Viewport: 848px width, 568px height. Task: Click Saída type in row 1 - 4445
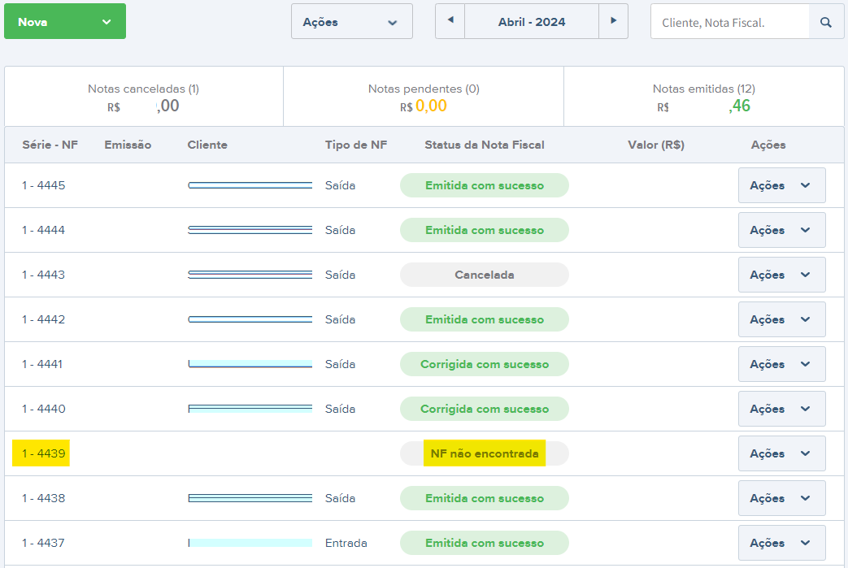(x=340, y=185)
